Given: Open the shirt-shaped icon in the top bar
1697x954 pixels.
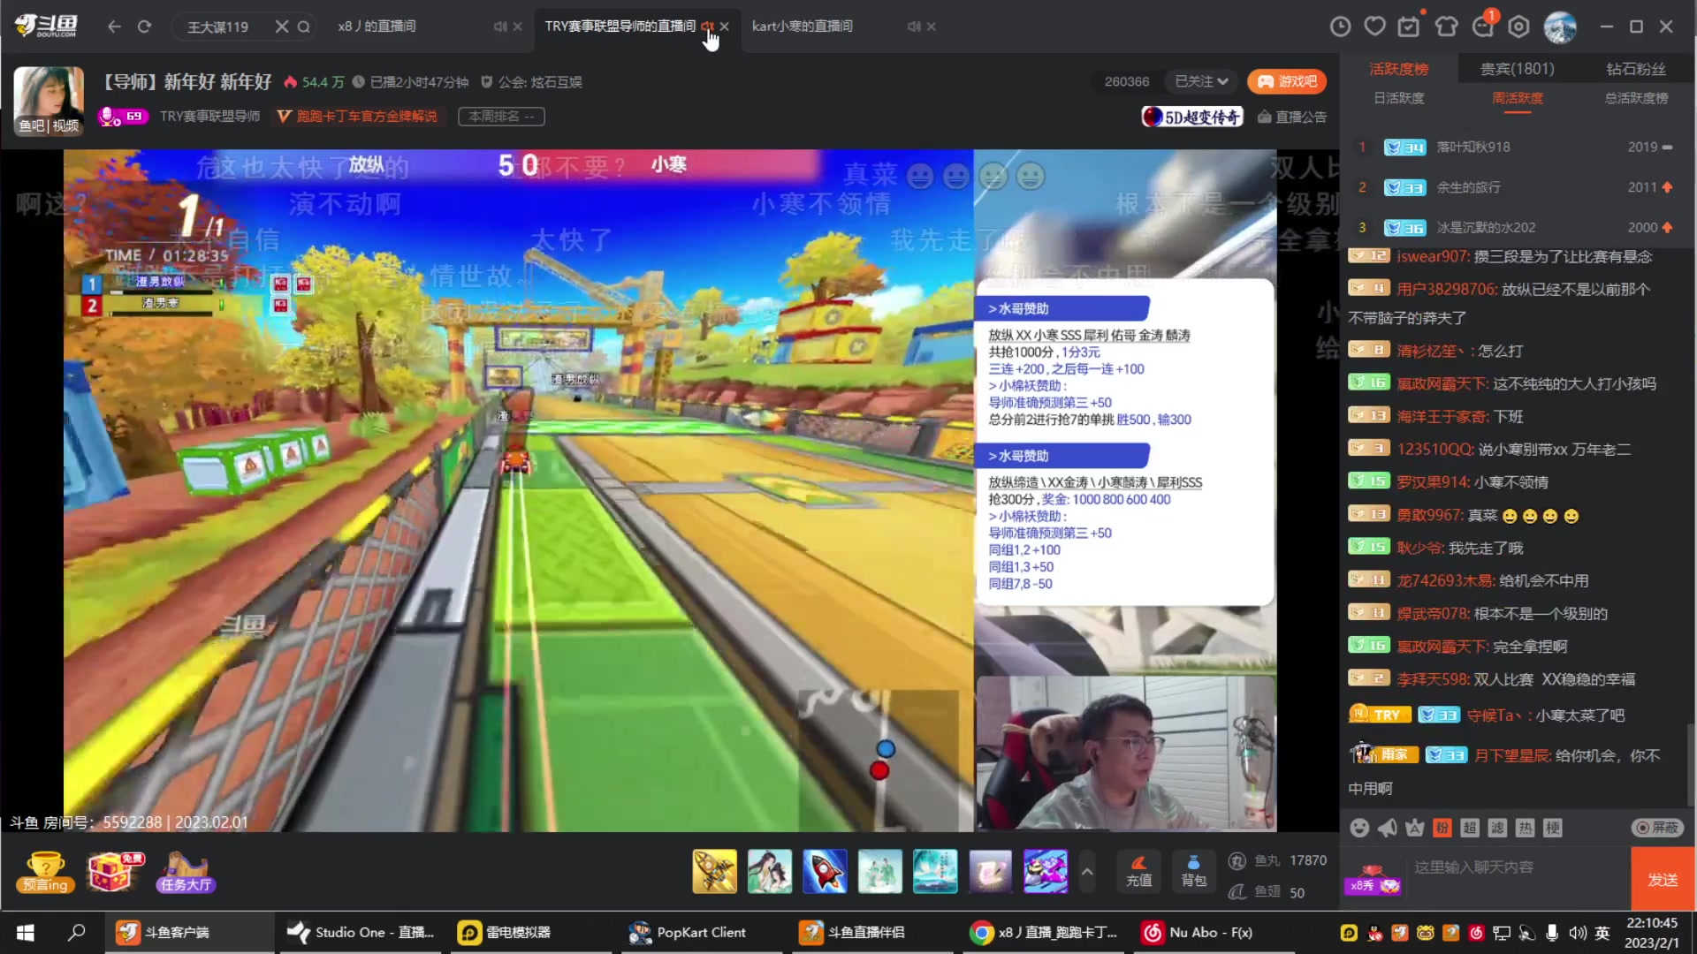Looking at the screenshot, I should [x=1447, y=26].
